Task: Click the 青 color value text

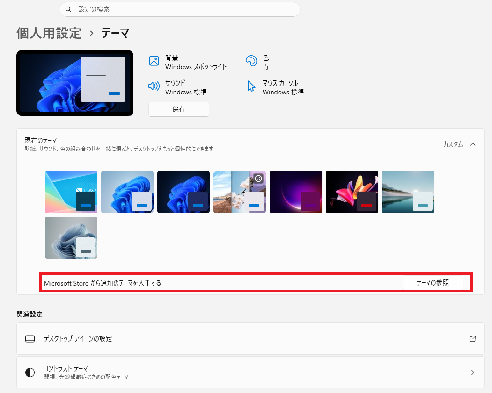Action: pyautogui.click(x=266, y=67)
